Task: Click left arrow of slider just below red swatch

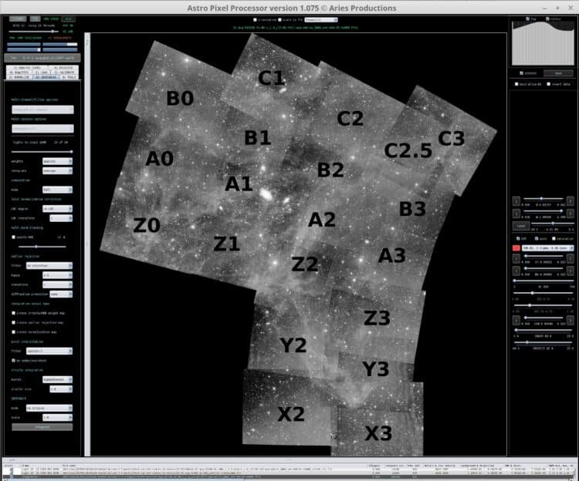Action: (x=516, y=258)
